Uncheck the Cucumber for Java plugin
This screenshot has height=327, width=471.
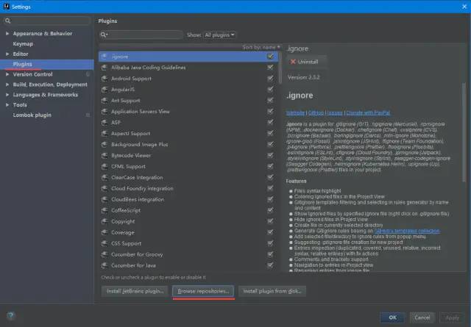tap(270, 265)
